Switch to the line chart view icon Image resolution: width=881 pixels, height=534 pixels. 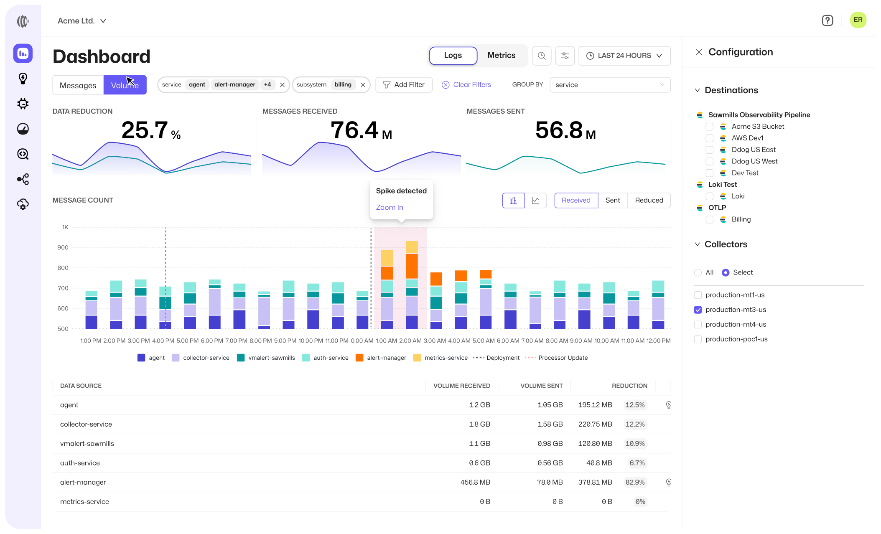coord(535,201)
